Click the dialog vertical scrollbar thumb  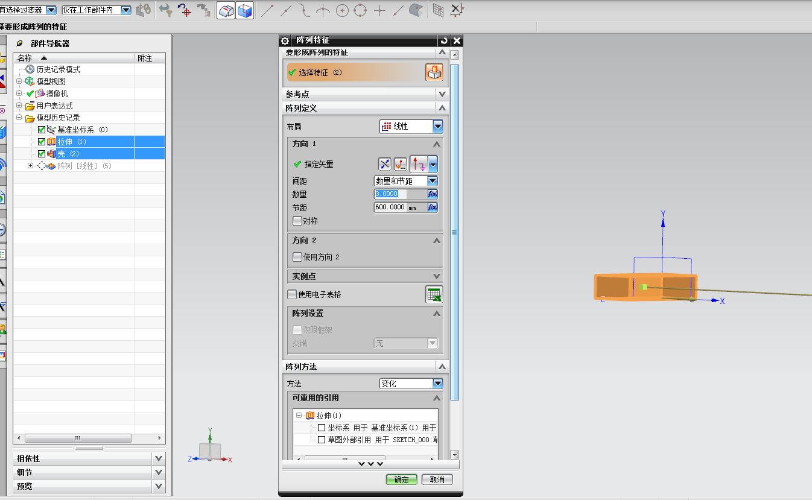[x=455, y=232]
